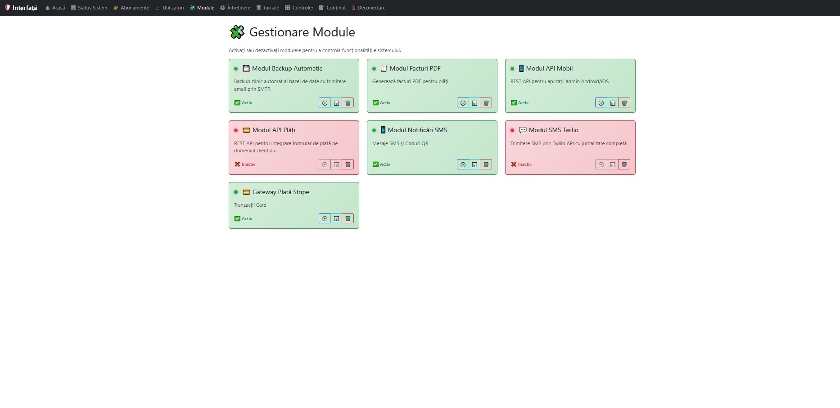840x408 pixels.
Task: Click the Inactiv status on Modul API Plăți
Action: tap(245, 164)
